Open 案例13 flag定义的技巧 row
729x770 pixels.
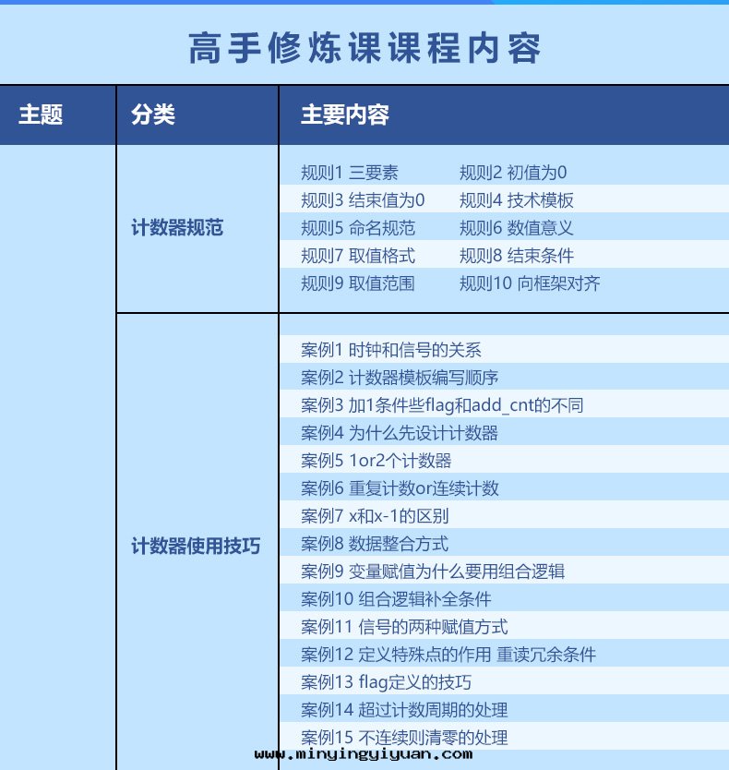coord(386,682)
